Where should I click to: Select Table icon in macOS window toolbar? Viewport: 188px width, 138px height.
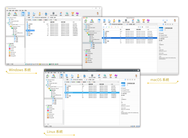coord(99,20)
